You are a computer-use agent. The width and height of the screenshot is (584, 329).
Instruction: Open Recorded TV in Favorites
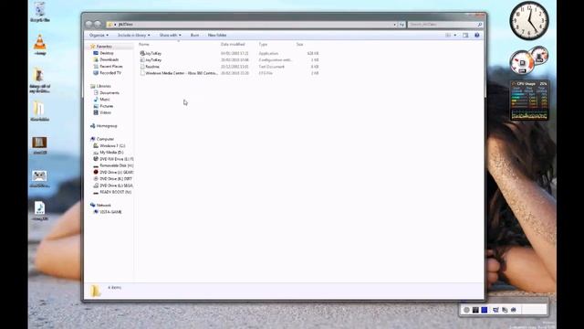[x=110, y=73]
